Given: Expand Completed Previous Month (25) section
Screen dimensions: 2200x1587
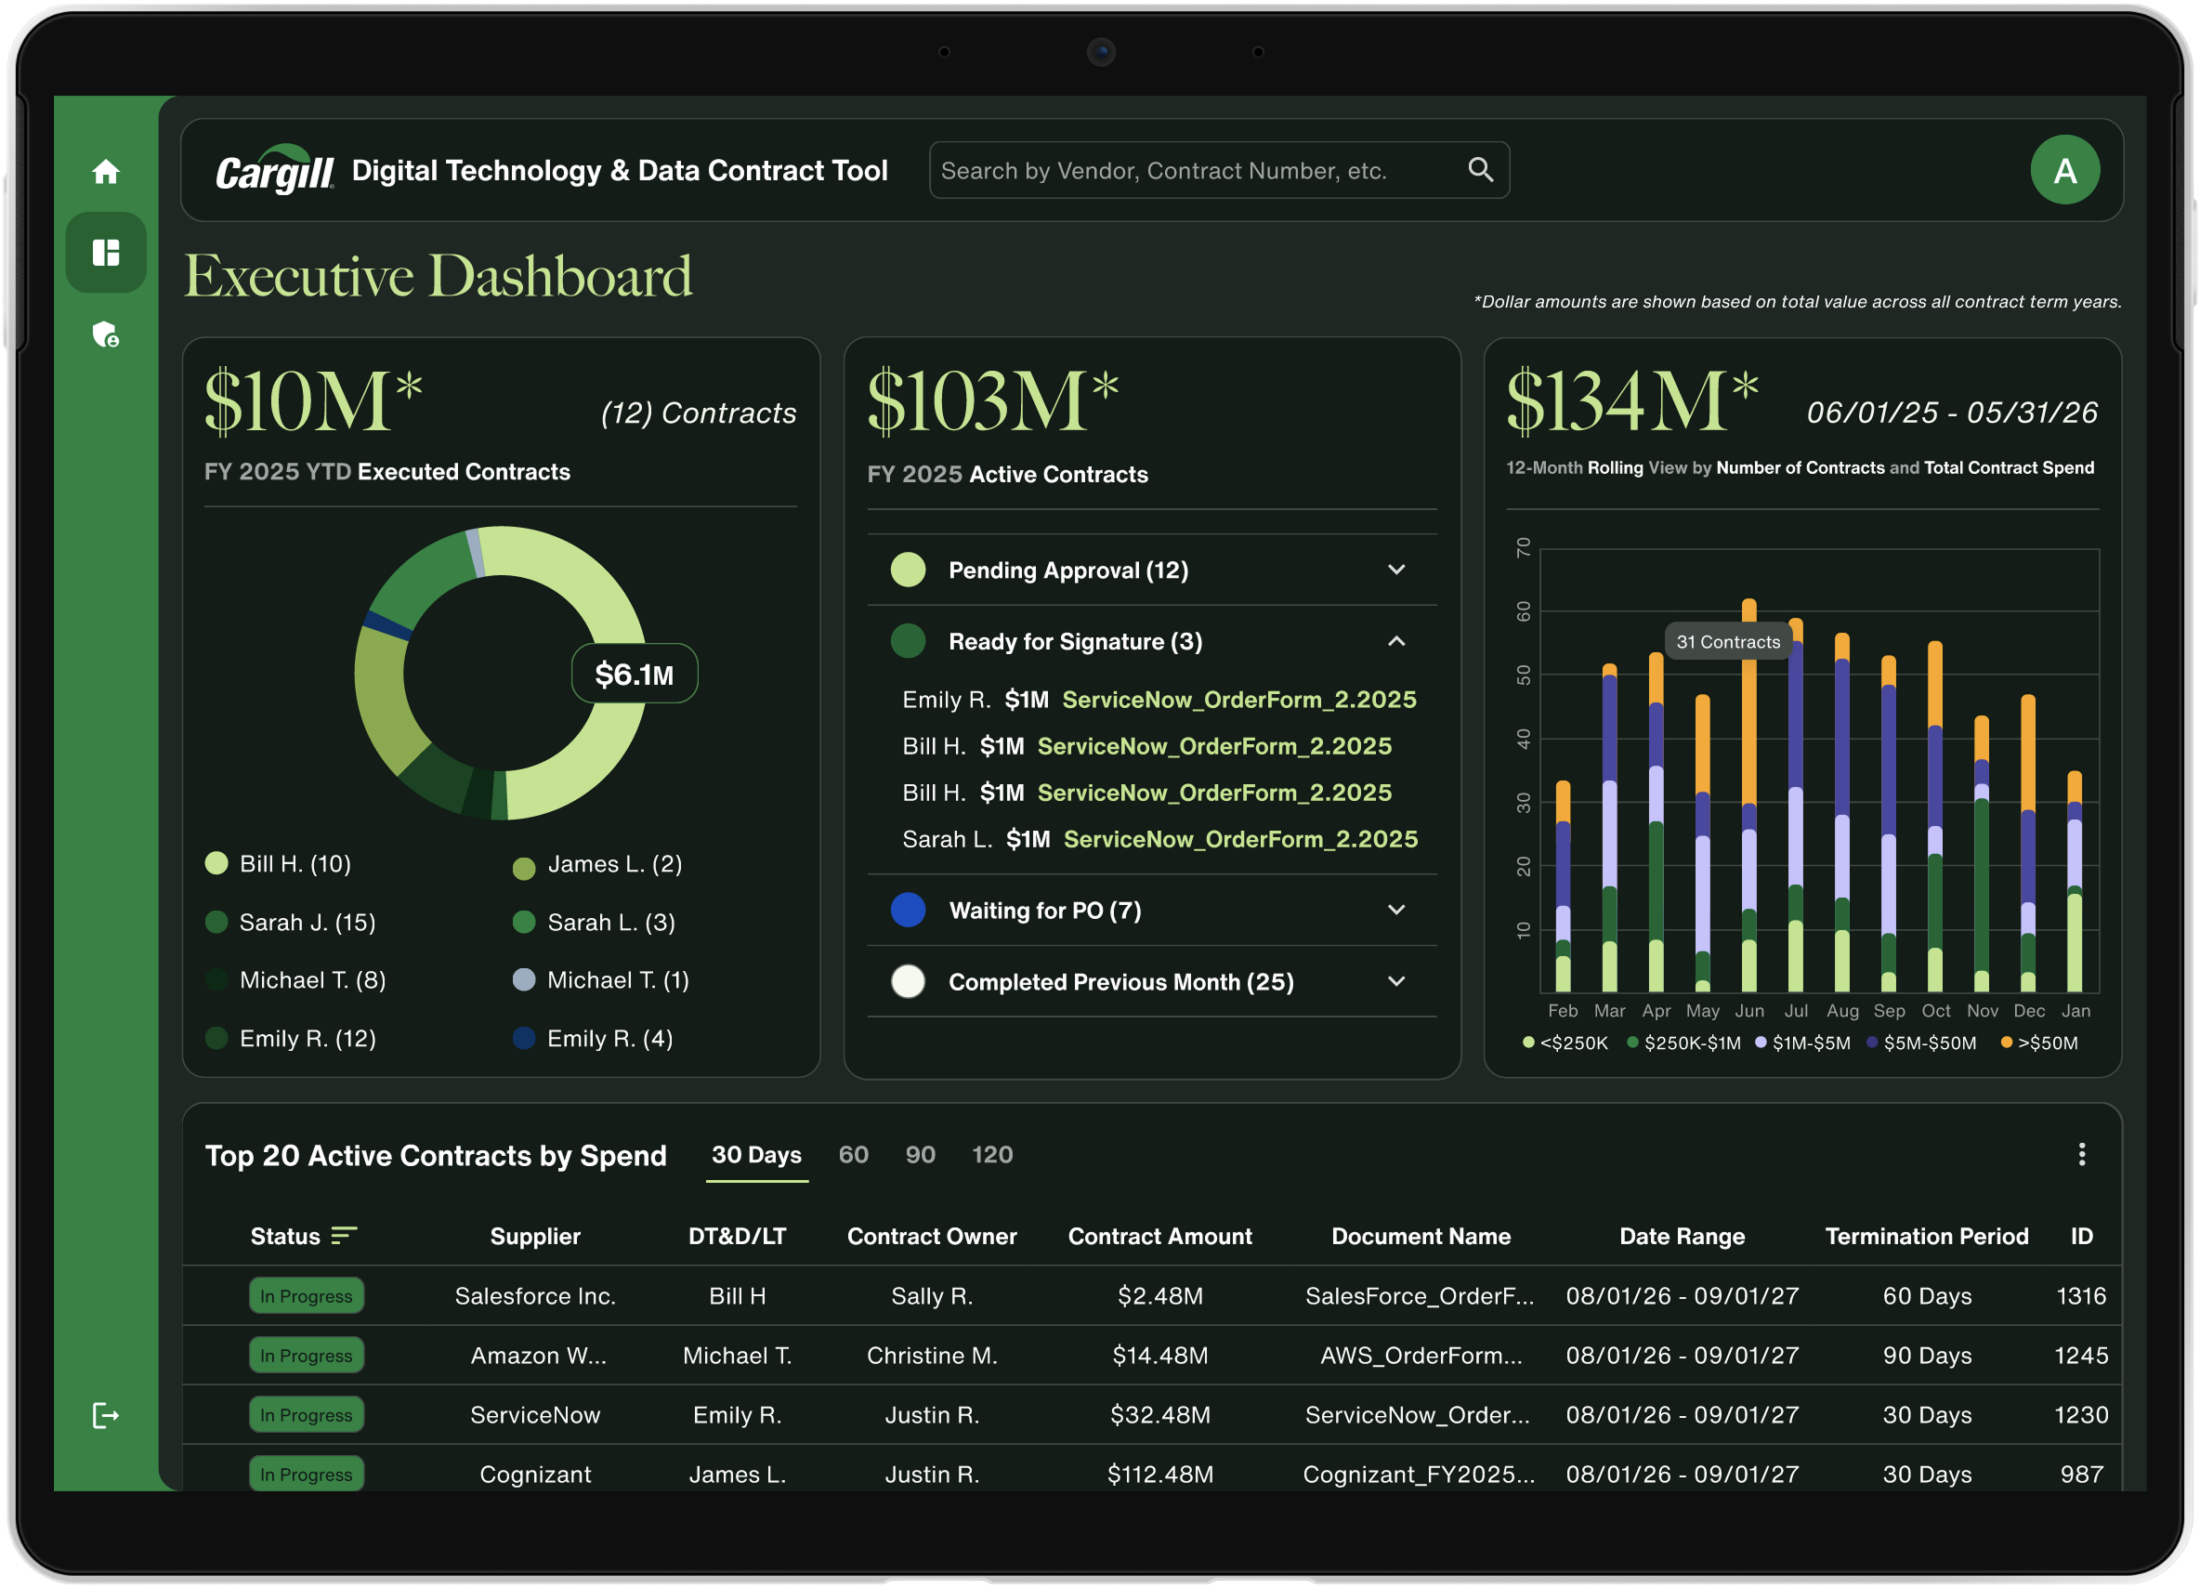Looking at the screenshot, I should click(1151, 982).
